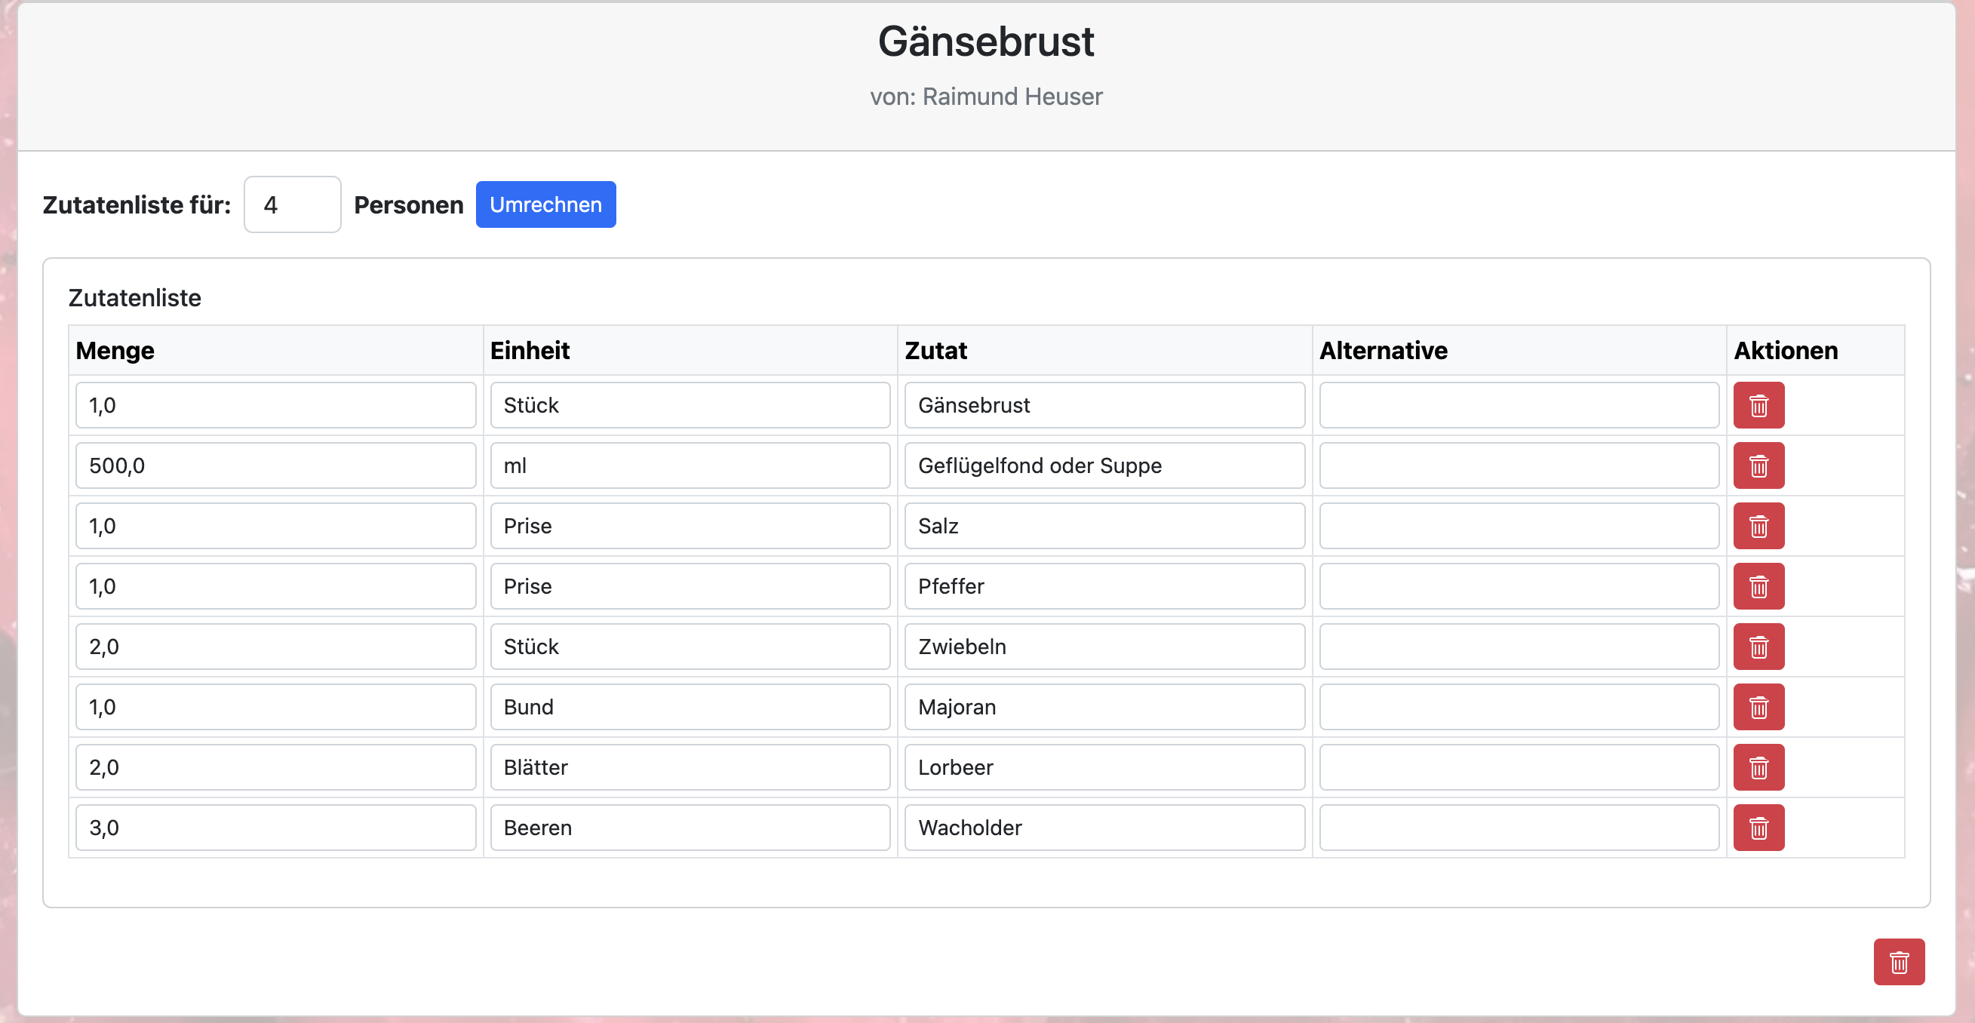Delete the Wacholder ingredient row

pyautogui.click(x=1758, y=828)
